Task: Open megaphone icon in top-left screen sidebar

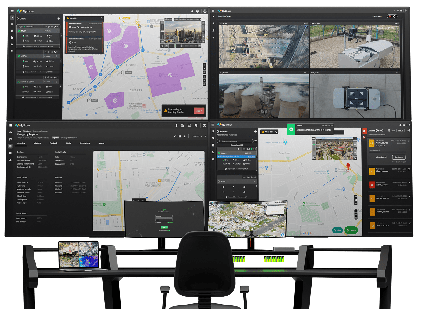Action: point(12,51)
